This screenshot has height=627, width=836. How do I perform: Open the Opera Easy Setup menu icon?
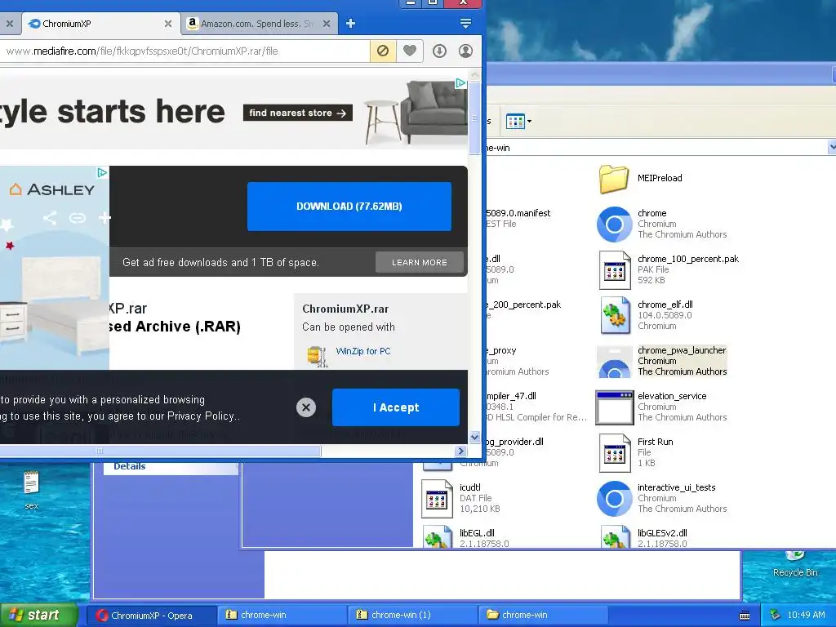point(465,24)
